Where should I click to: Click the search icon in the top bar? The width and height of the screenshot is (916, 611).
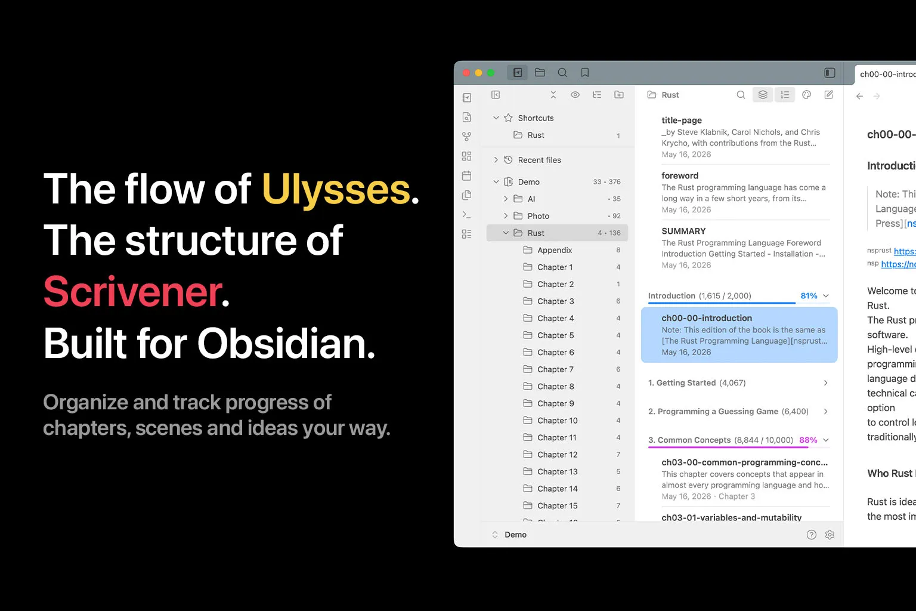pyautogui.click(x=562, y=73)
